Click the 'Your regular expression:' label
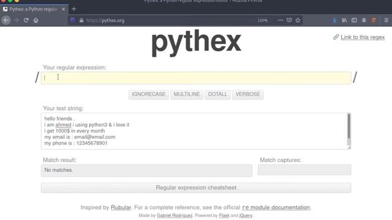392x220 pixels. (x=75, y=67)
